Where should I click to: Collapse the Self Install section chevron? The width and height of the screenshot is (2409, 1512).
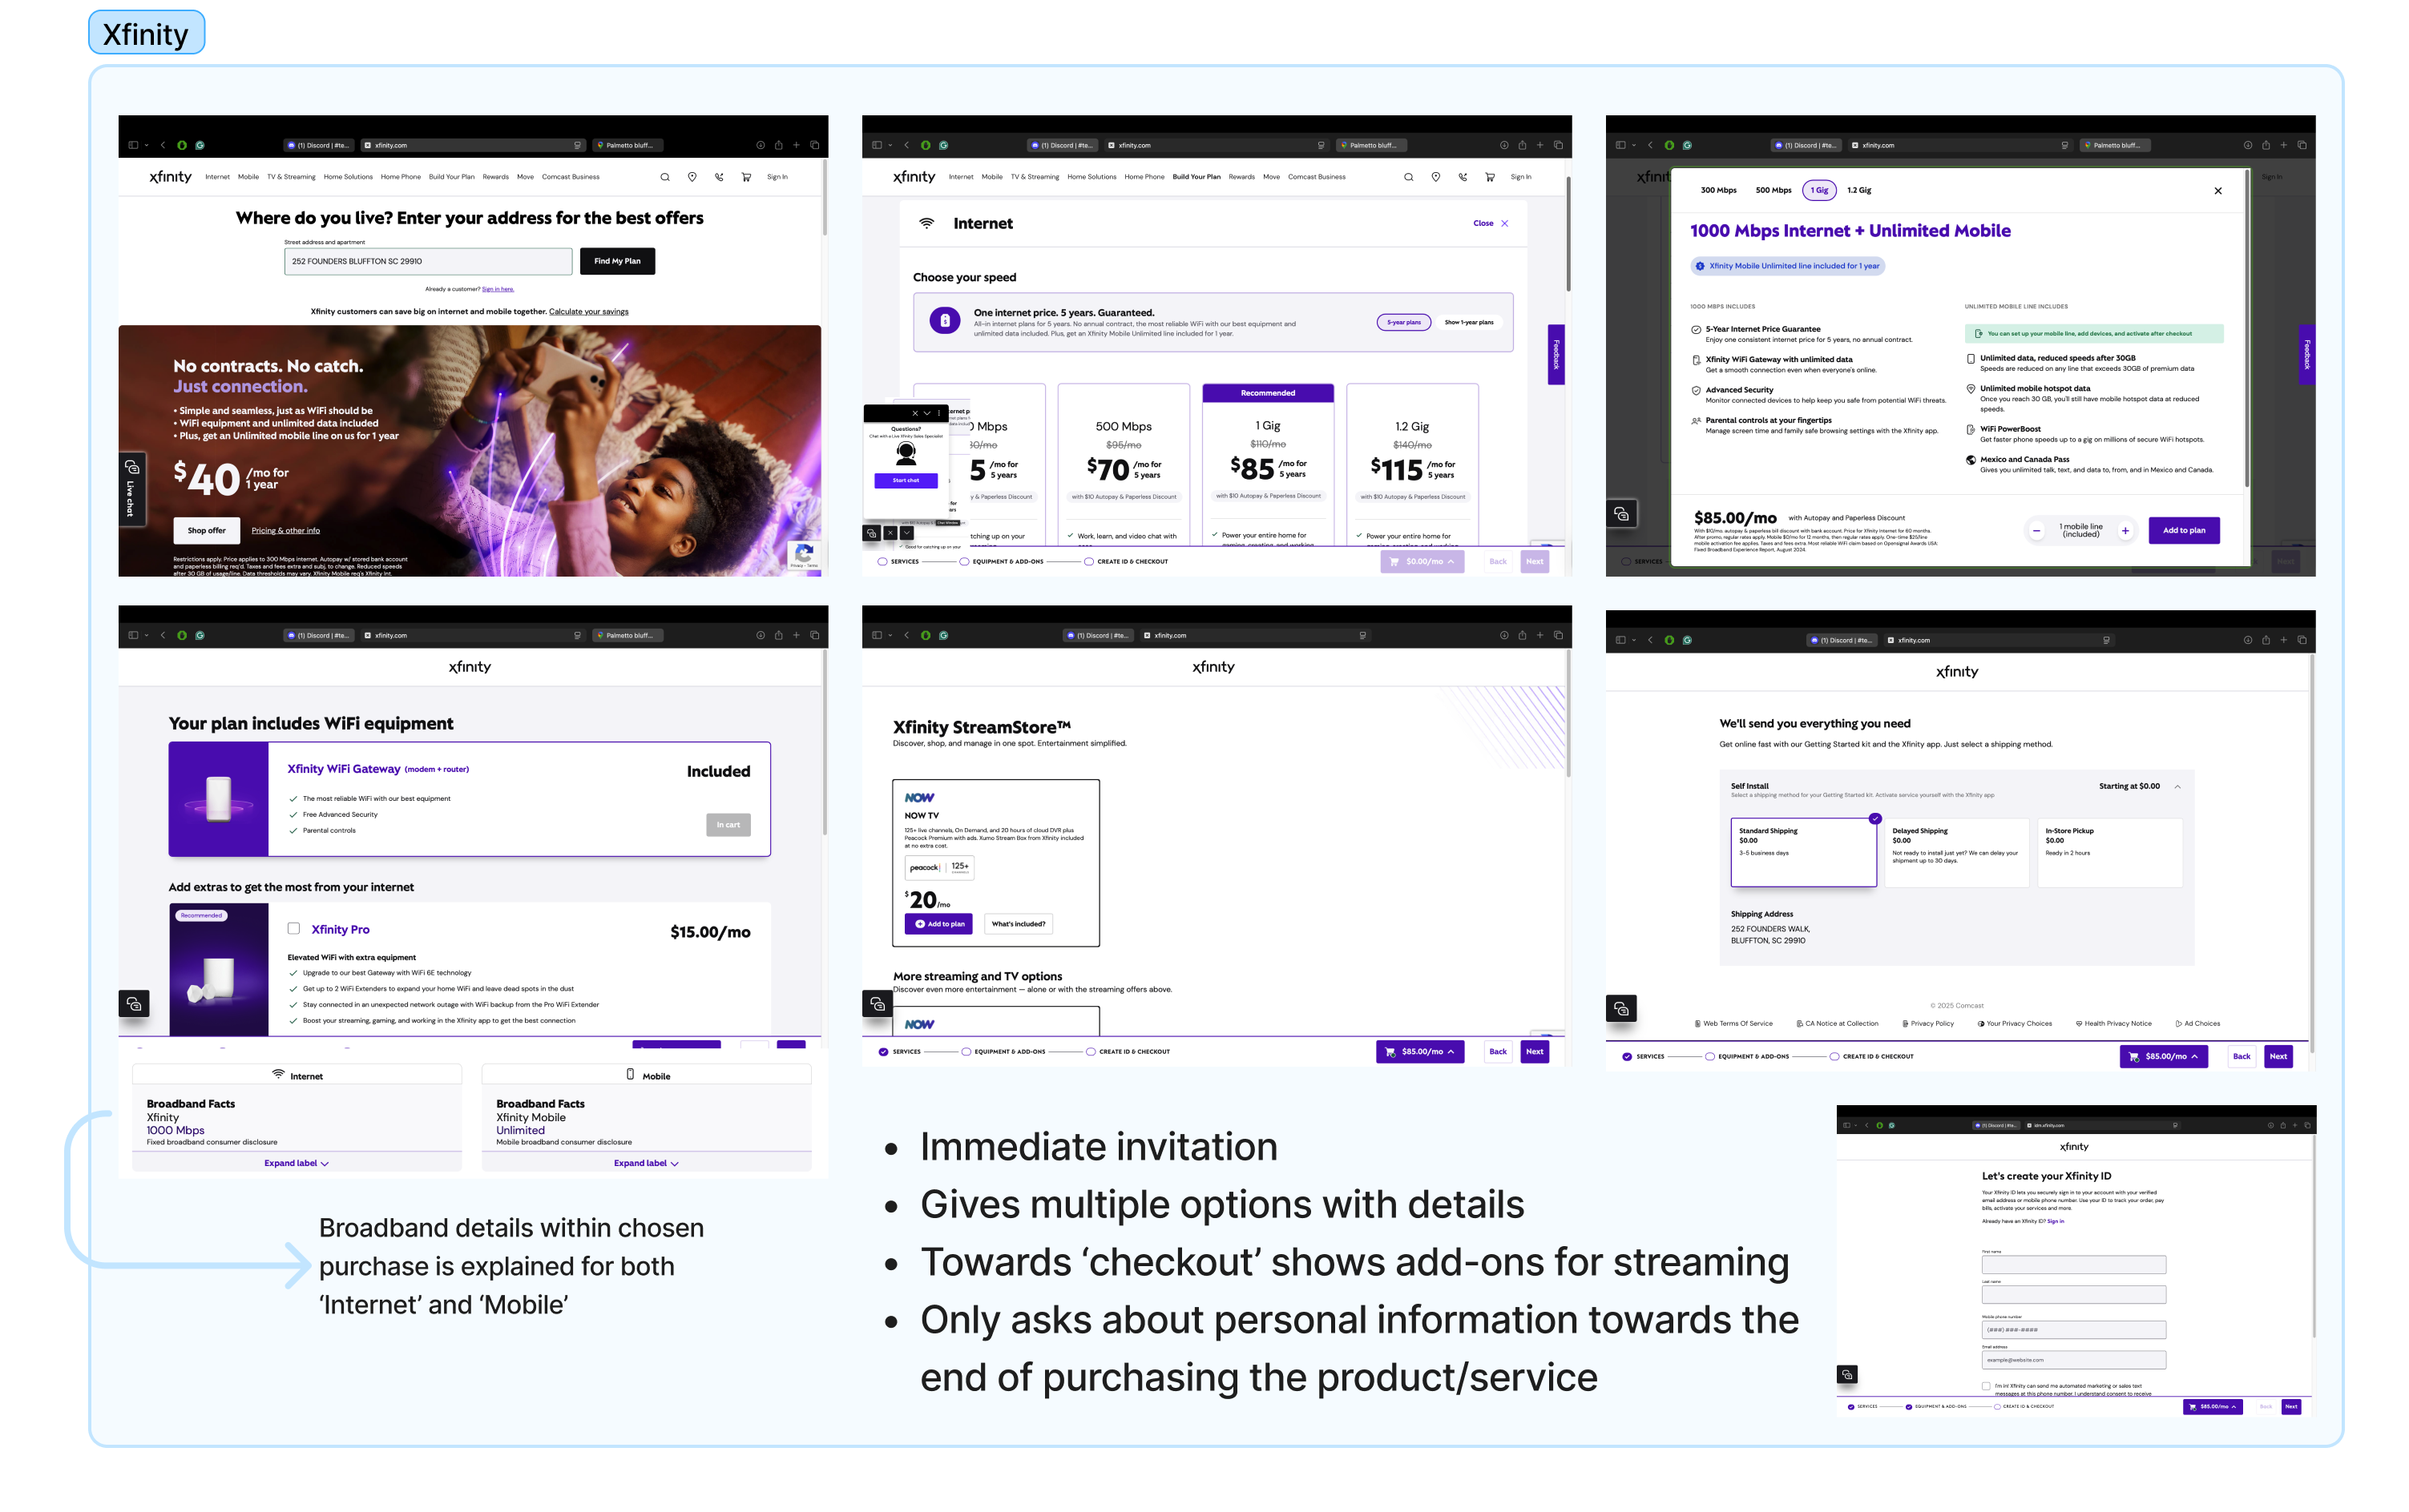pos(2177,786)
